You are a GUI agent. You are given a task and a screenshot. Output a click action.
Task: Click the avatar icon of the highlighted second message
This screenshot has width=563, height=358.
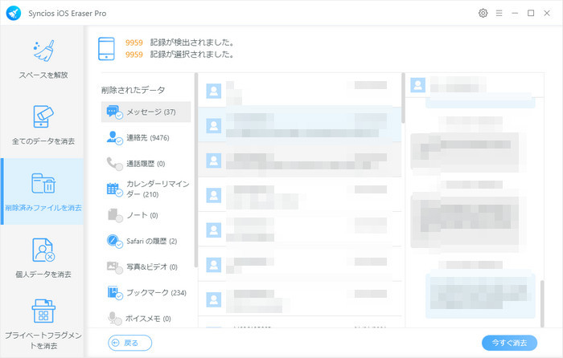pyautogui.click(x=214, y=126)
